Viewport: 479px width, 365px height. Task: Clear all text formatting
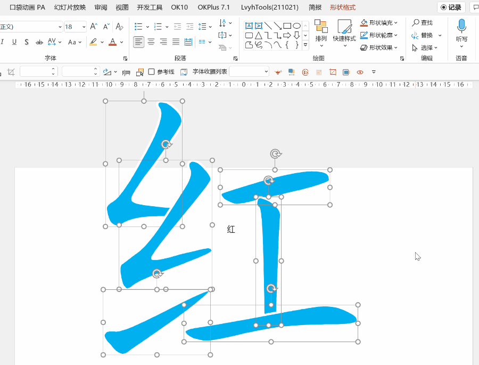[119, 27]
